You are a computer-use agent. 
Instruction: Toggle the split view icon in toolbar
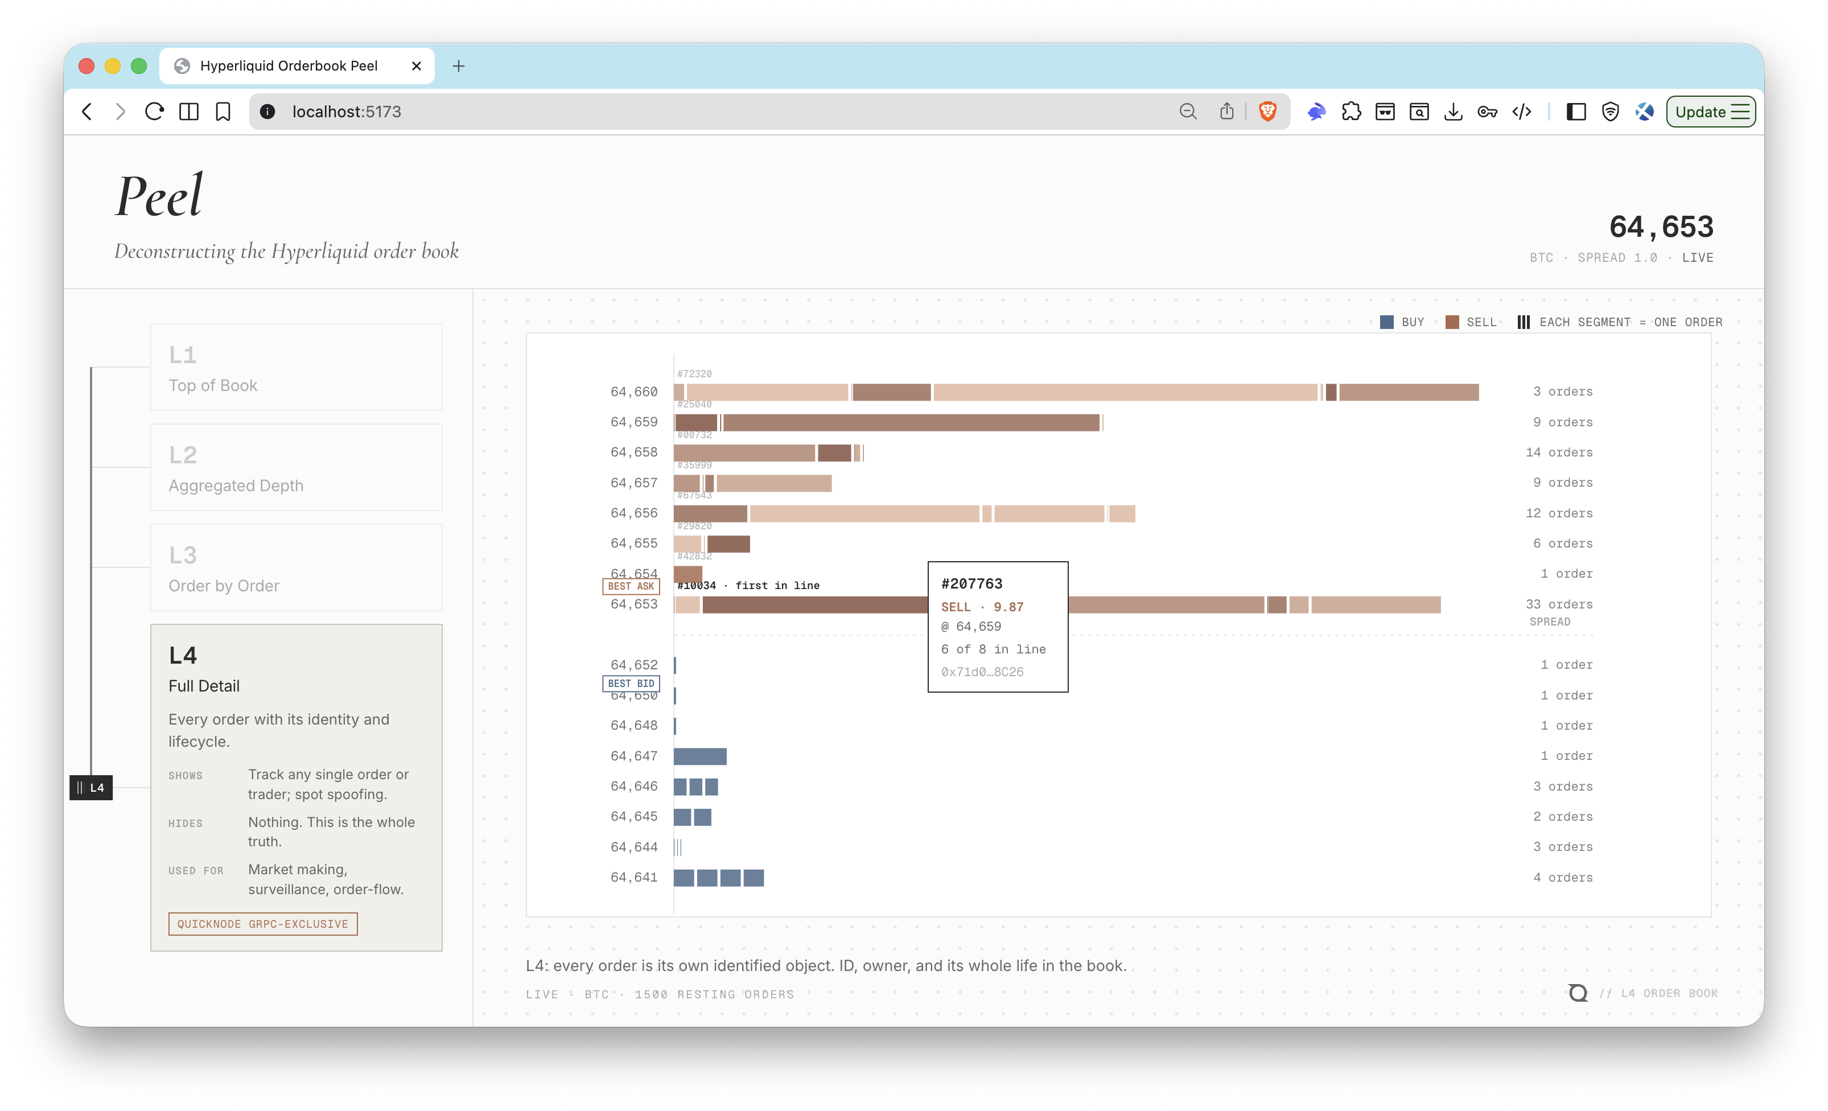pos(188,112)
